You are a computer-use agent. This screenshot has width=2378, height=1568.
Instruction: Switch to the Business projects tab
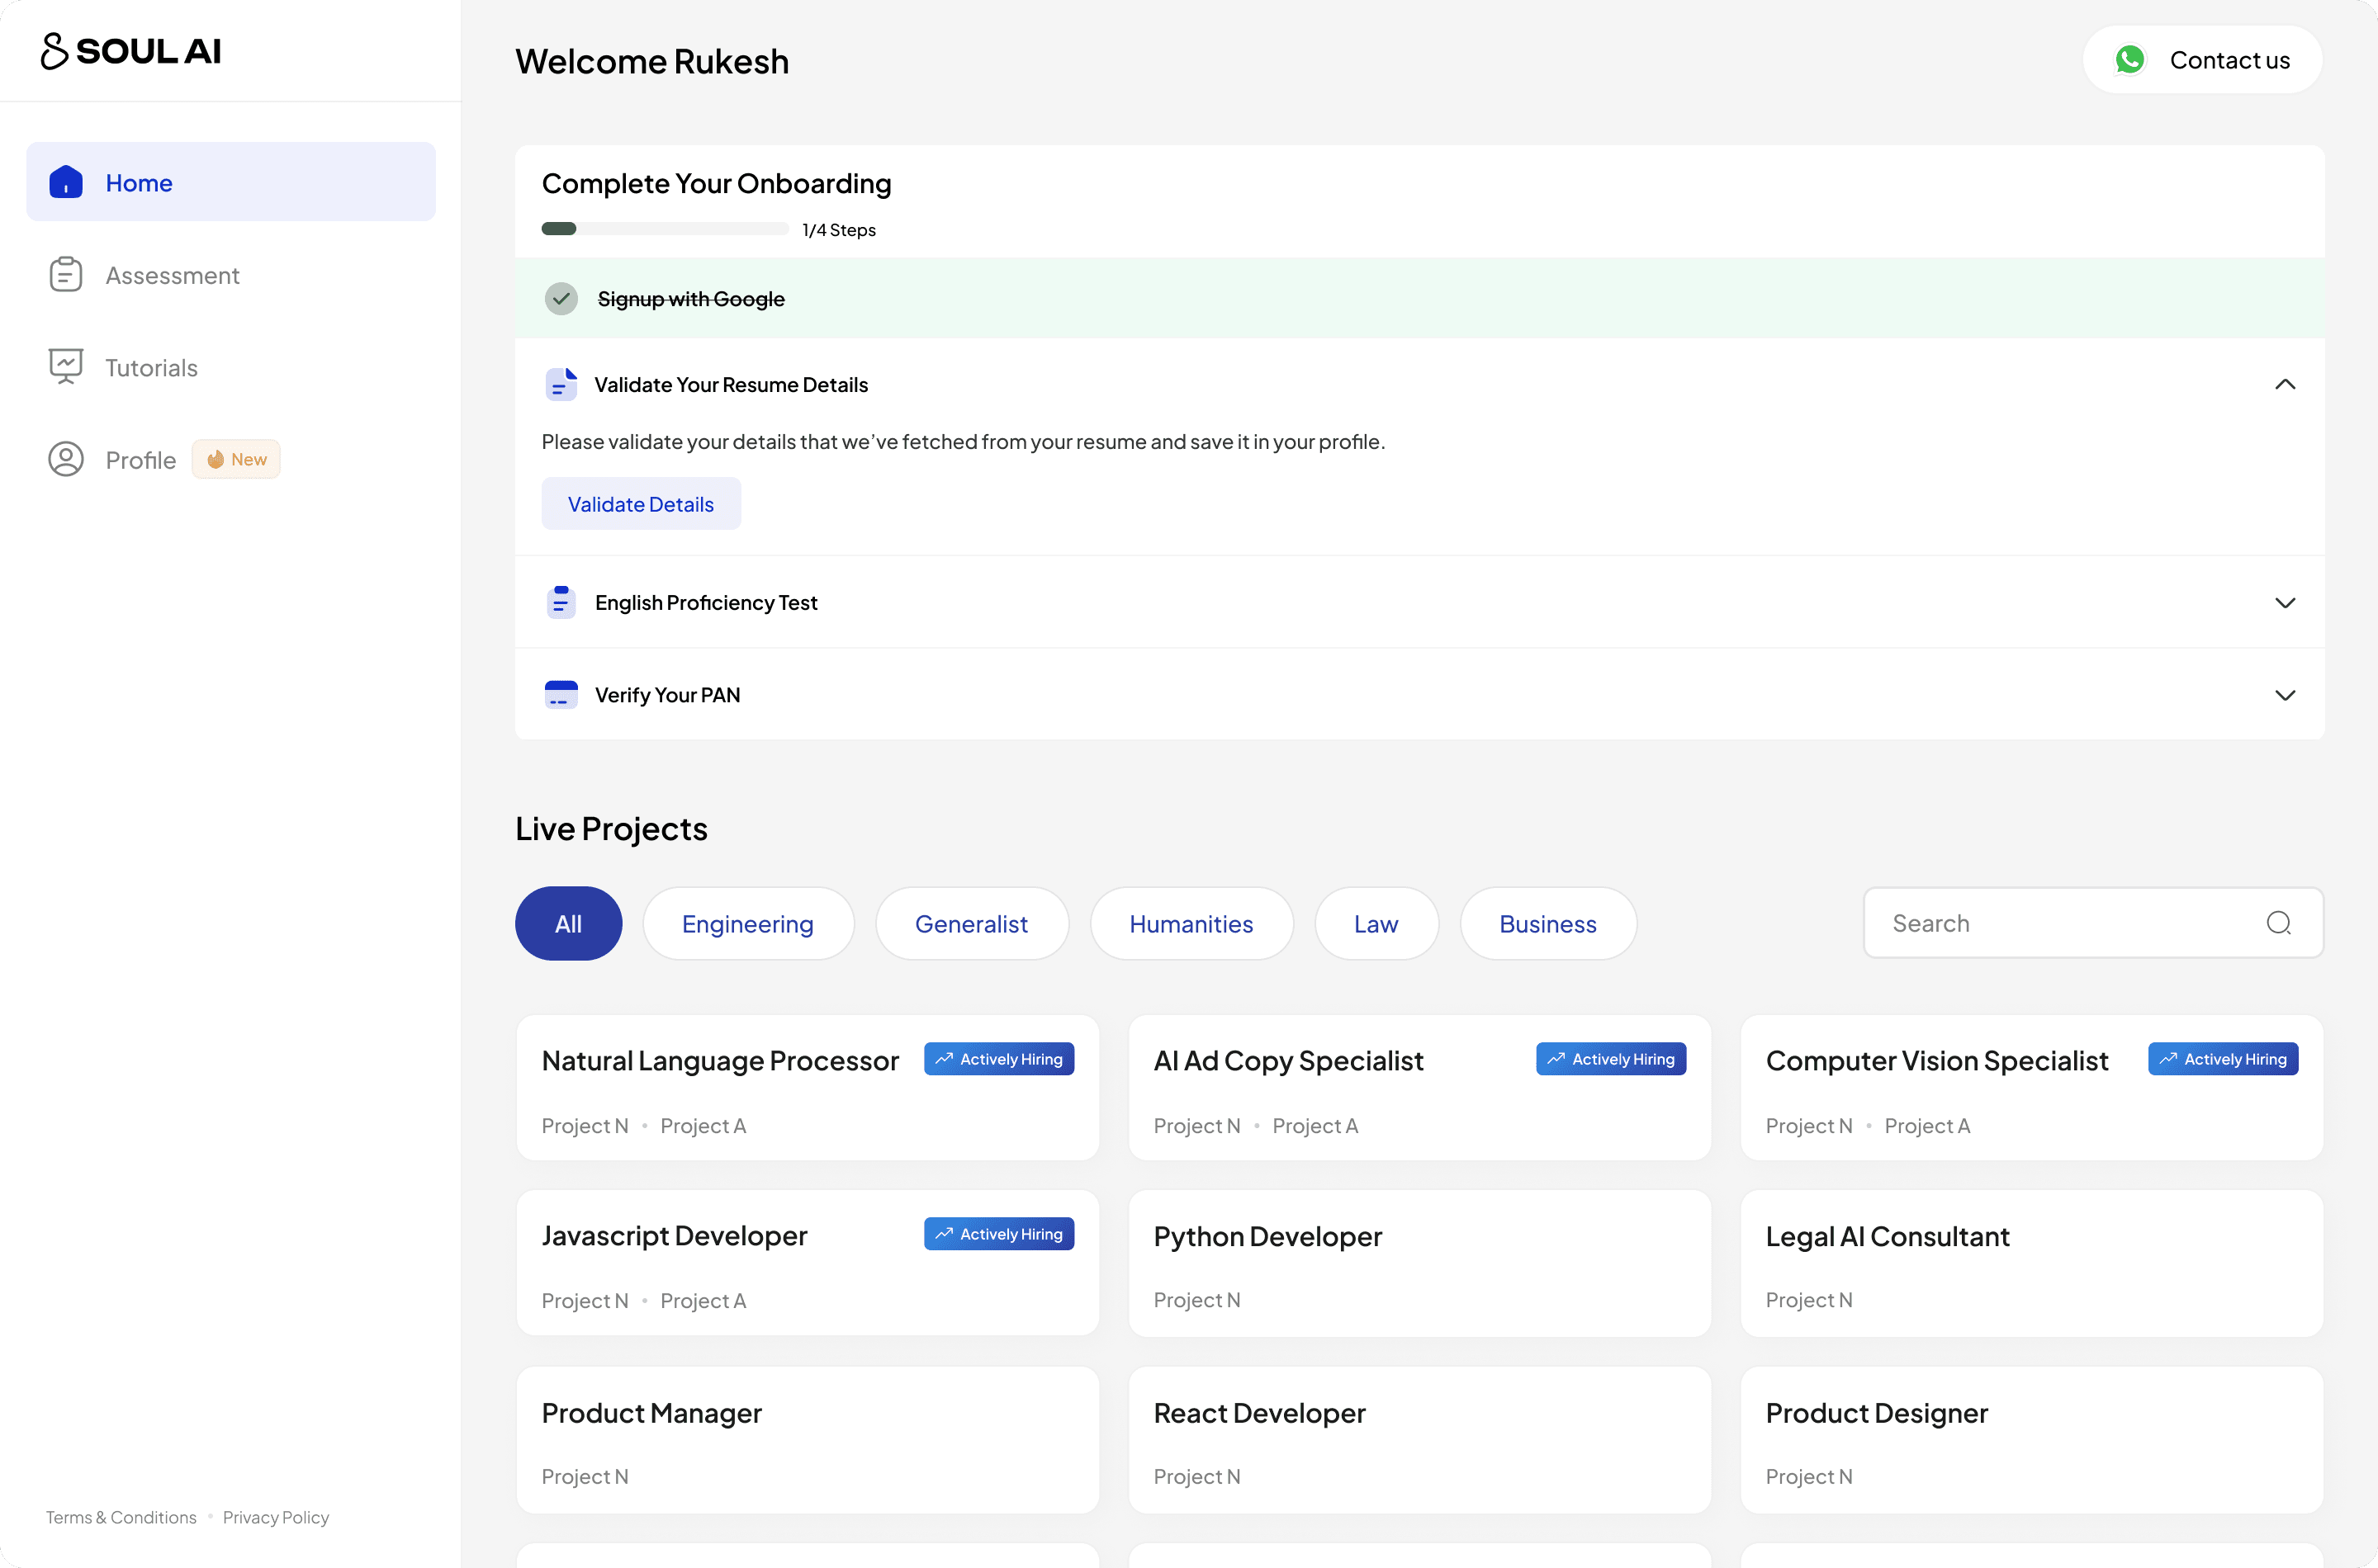coord(1547,924)
